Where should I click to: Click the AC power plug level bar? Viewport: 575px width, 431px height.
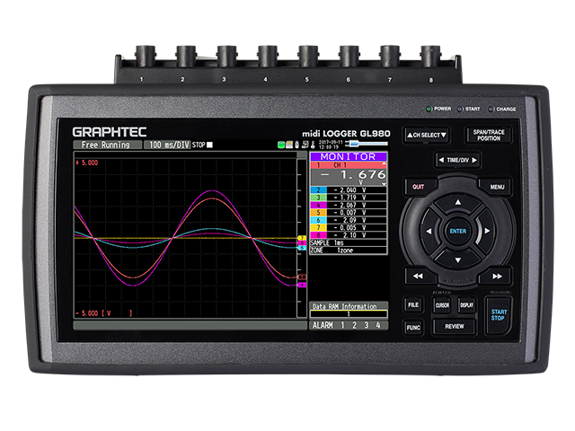[367, 144]
